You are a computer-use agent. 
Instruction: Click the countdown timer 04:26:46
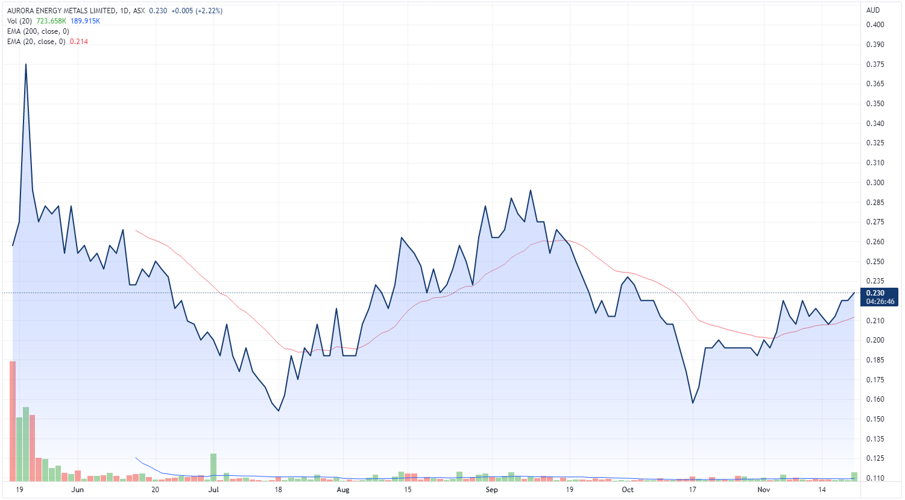click(880, 302)
